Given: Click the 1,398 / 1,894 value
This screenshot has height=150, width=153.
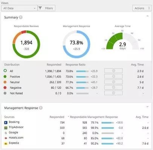Looking at the screenshot, I should click(53, 71).
